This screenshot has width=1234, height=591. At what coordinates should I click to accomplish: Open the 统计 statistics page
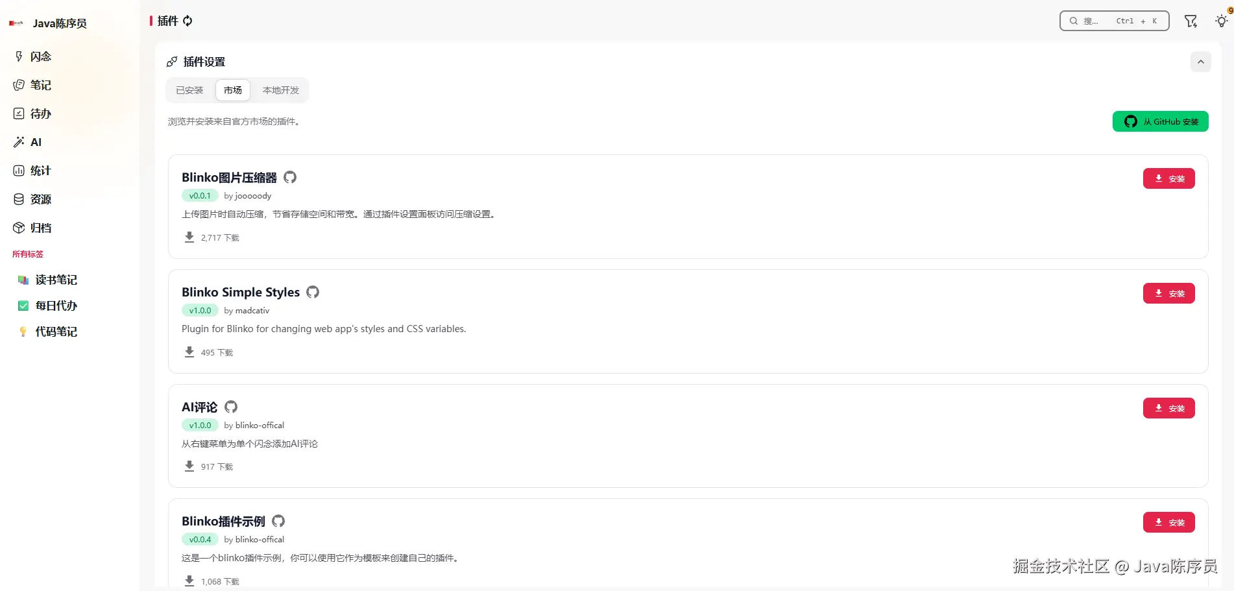point(32,171)
